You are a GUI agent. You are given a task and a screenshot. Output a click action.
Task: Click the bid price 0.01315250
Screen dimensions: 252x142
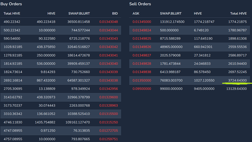pyautogui.click(x=108, y=122)
